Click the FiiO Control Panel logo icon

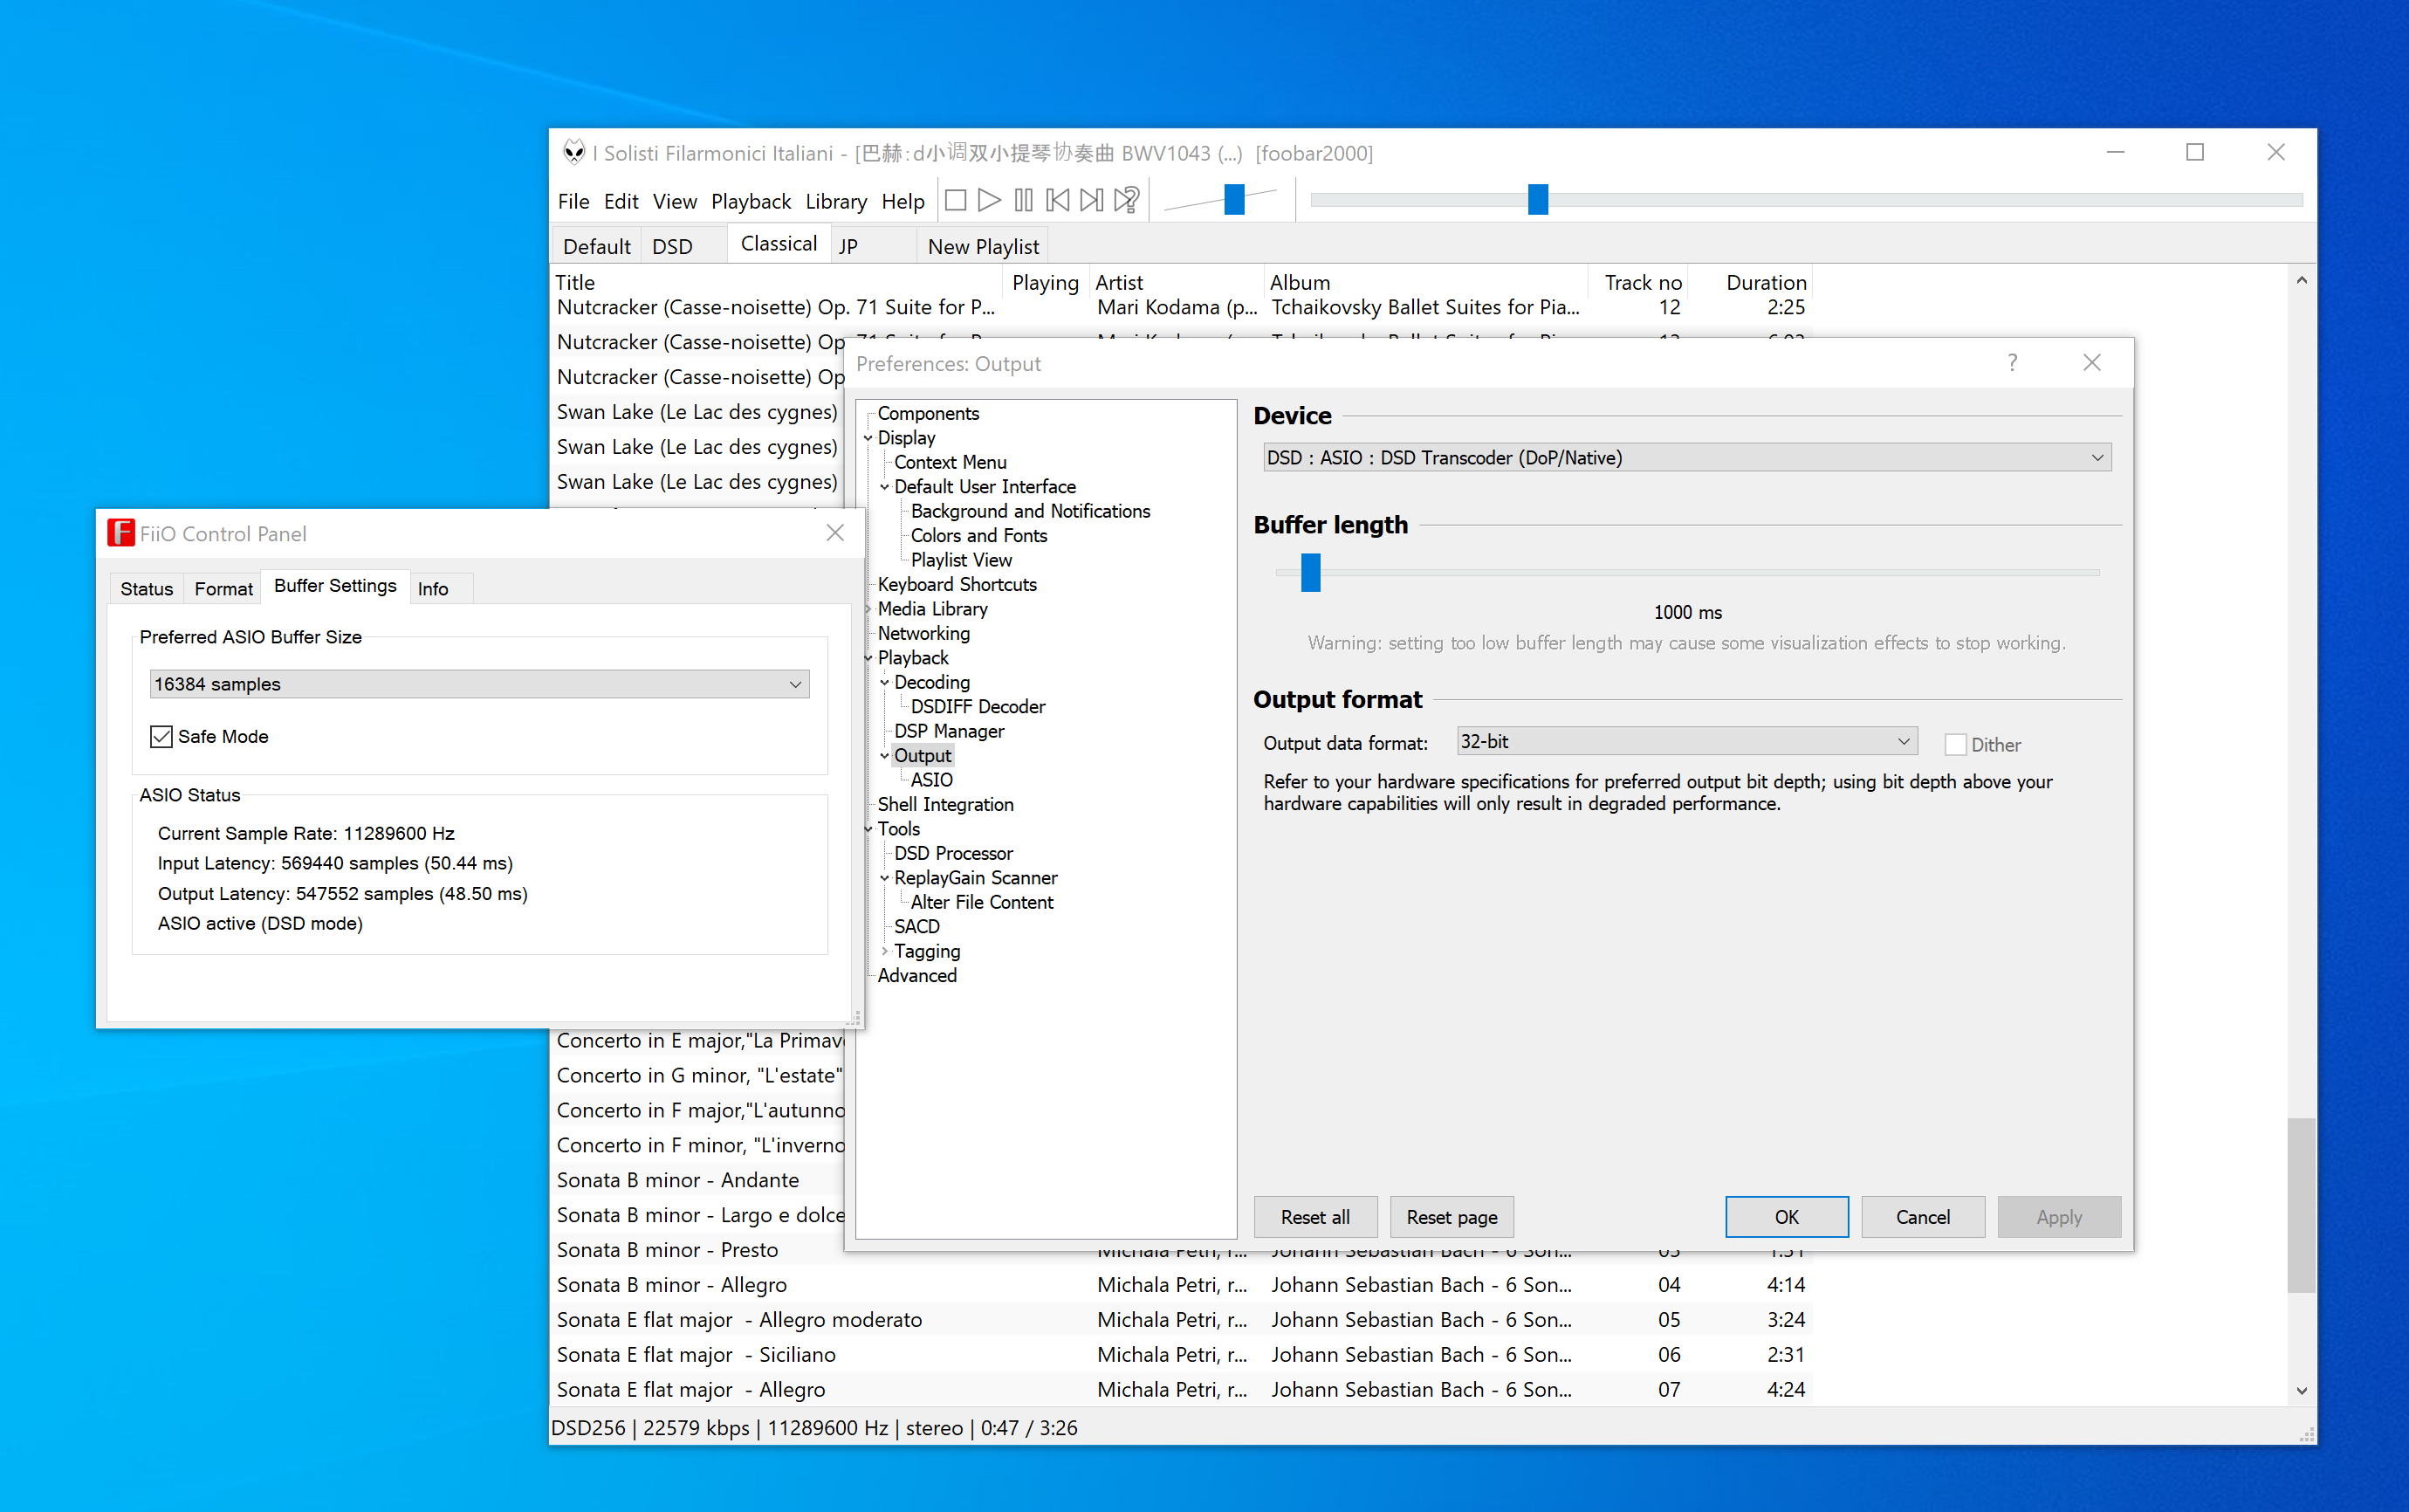click(x=121, y=533)
